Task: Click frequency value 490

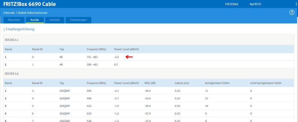Action: coord(89,91)
